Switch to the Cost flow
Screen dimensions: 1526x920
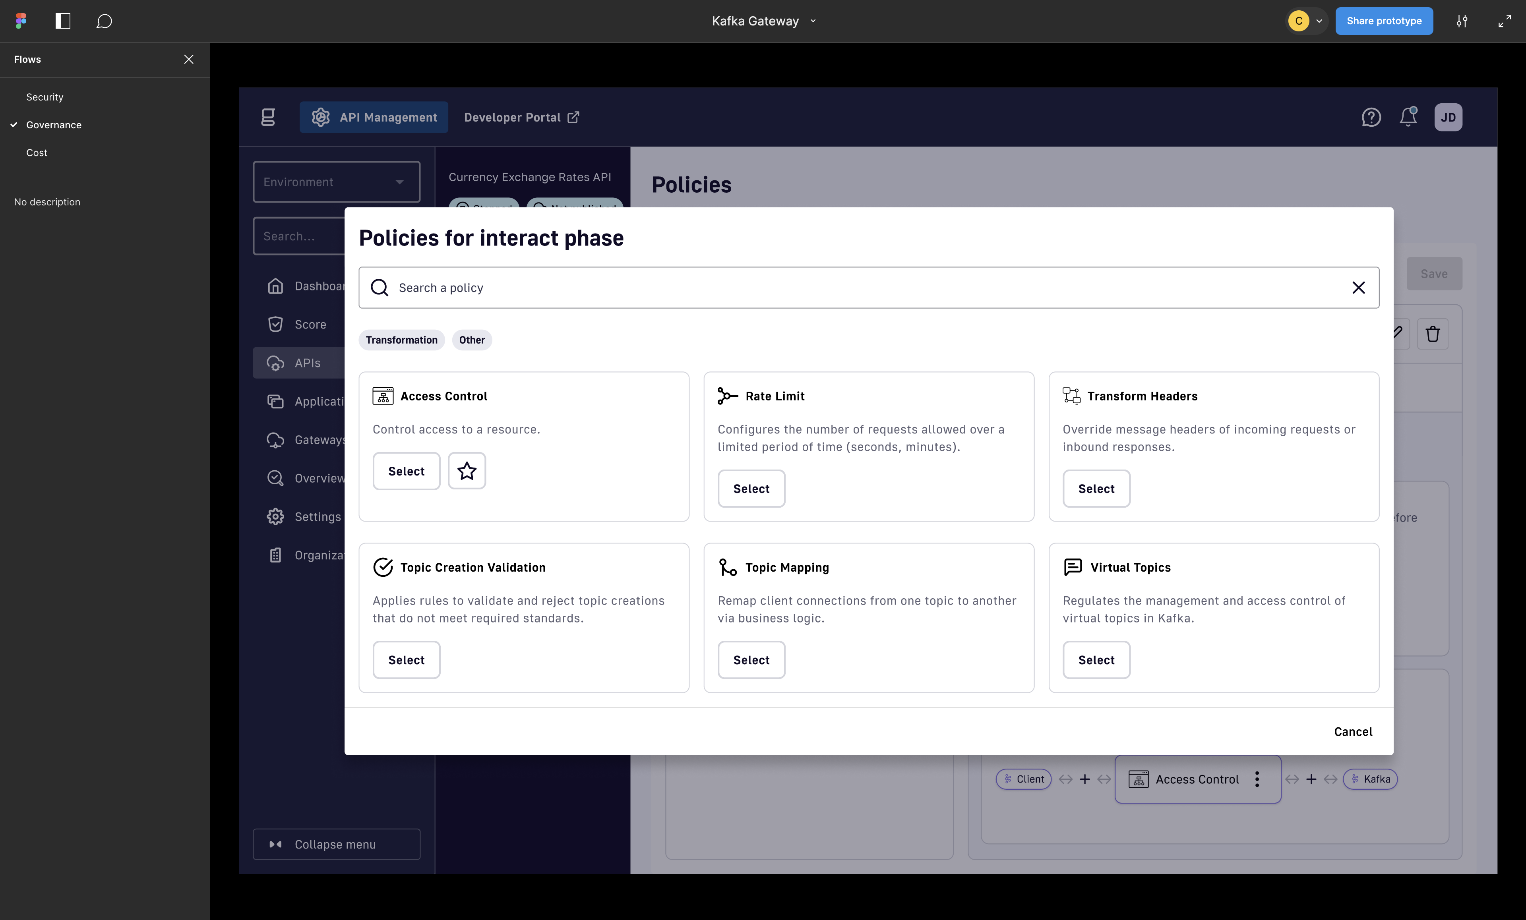[37, 153]
